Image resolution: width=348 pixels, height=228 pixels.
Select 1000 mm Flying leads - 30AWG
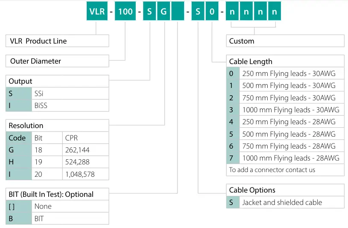pos(290,110)
